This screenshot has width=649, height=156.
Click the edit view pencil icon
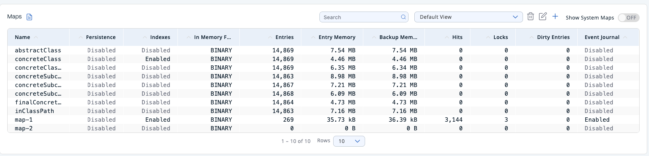coord(543,17)
